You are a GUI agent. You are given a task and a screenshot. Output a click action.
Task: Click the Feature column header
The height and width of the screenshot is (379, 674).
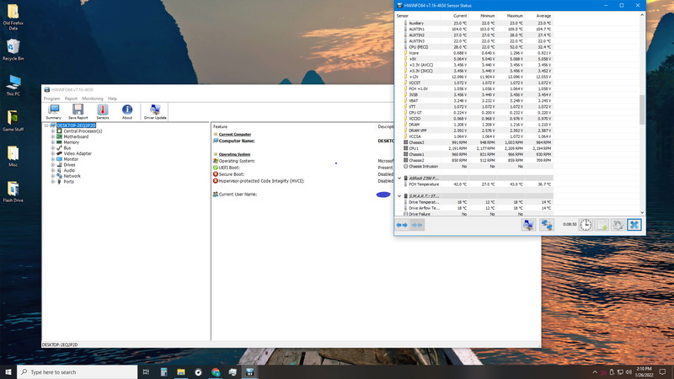293,127
